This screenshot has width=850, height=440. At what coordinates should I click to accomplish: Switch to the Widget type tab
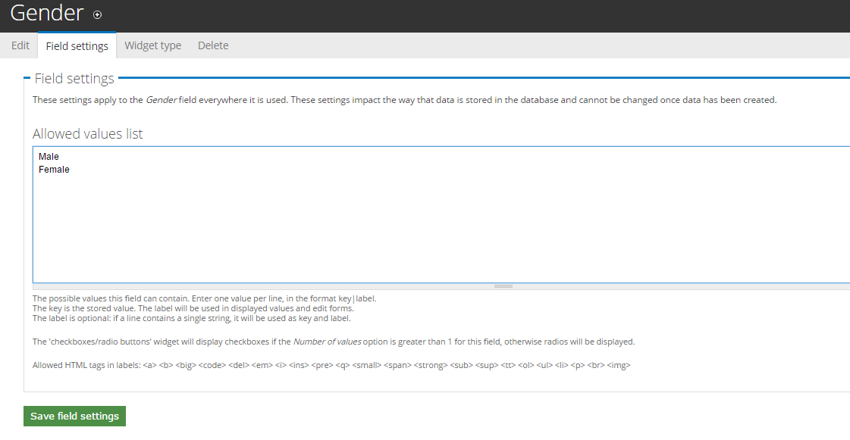click(x=152, y=45)
